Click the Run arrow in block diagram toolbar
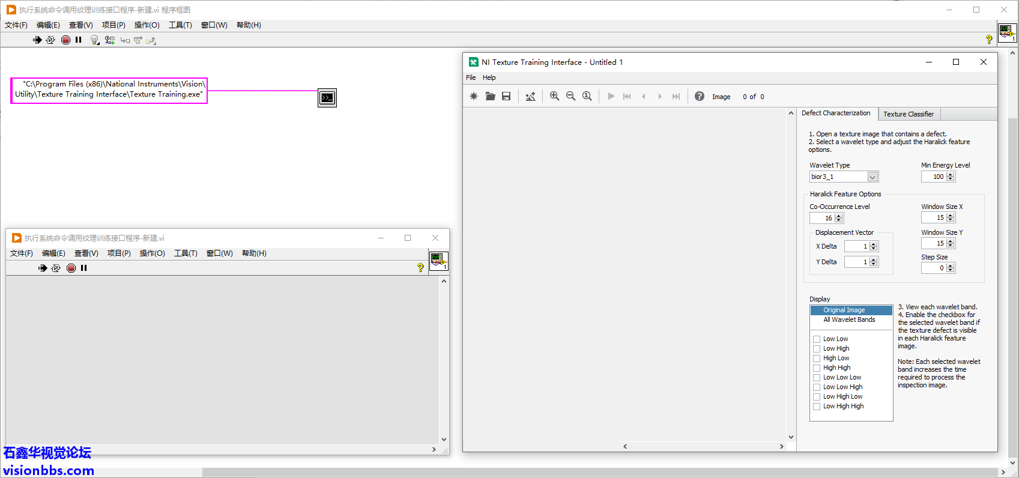1019x478 pixels. click(37, 40)
